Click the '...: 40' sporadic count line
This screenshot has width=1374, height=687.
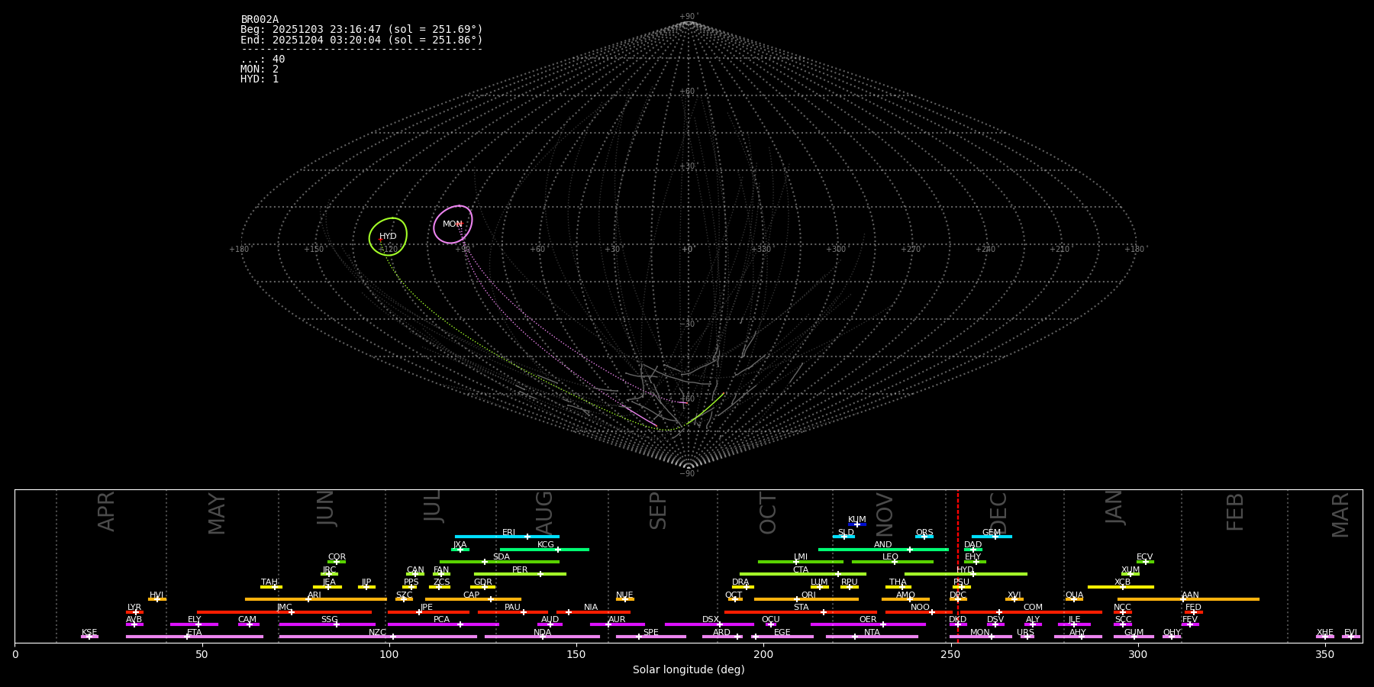[263, 60]
